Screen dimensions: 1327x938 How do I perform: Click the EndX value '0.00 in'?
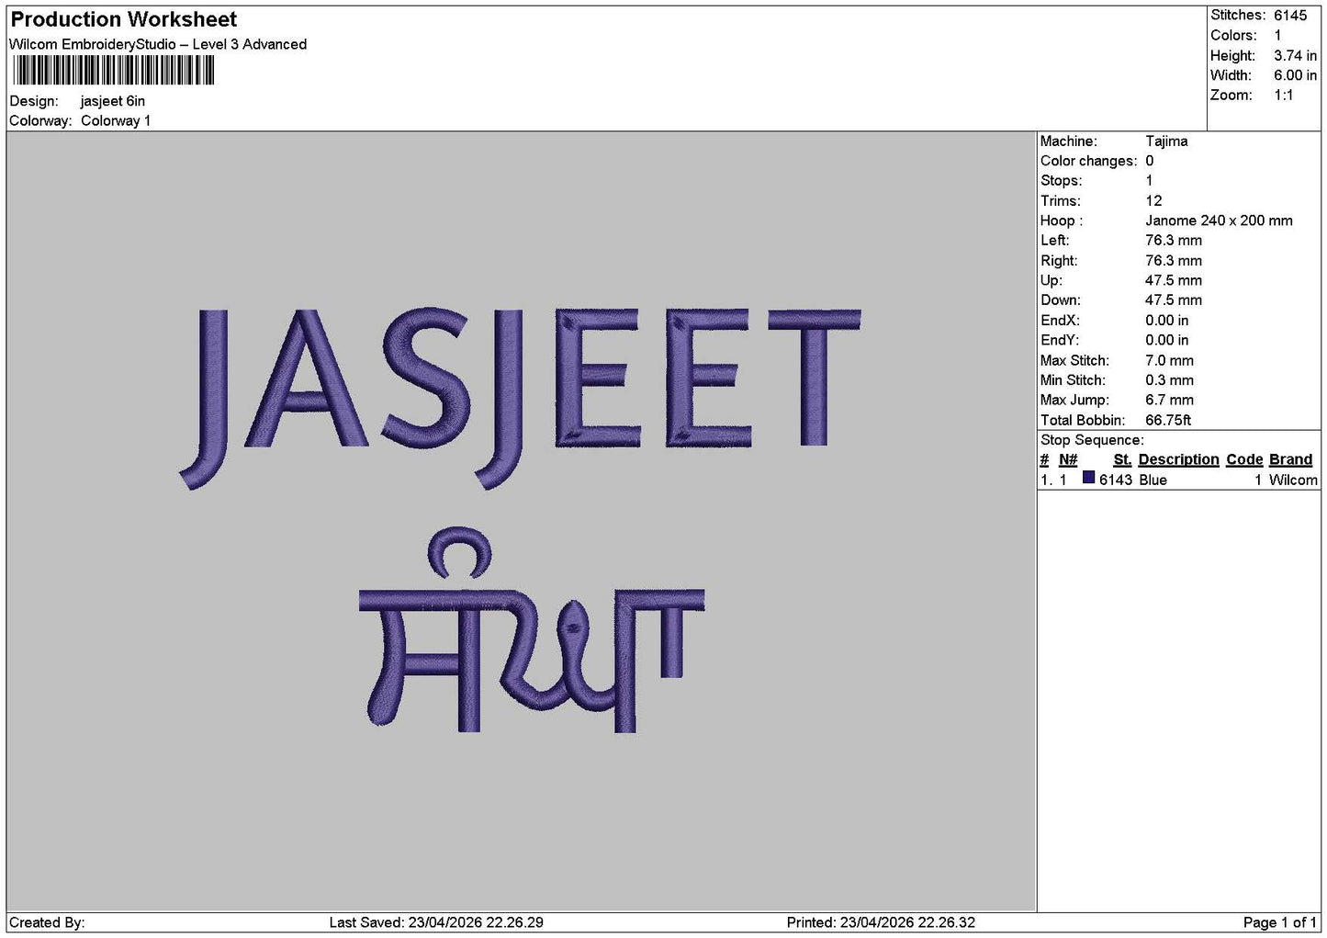[1166, 321]
